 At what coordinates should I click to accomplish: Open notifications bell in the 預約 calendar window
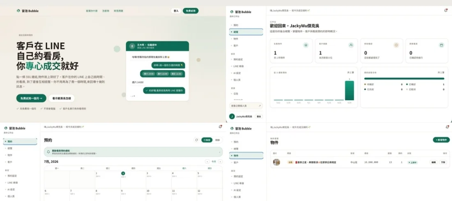[x=220, y=127]
